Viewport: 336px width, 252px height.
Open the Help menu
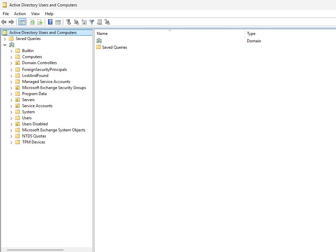point(49,14)
